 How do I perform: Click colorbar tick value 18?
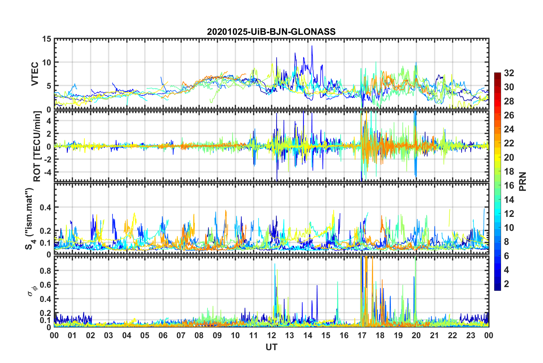(x=509, y=172)
